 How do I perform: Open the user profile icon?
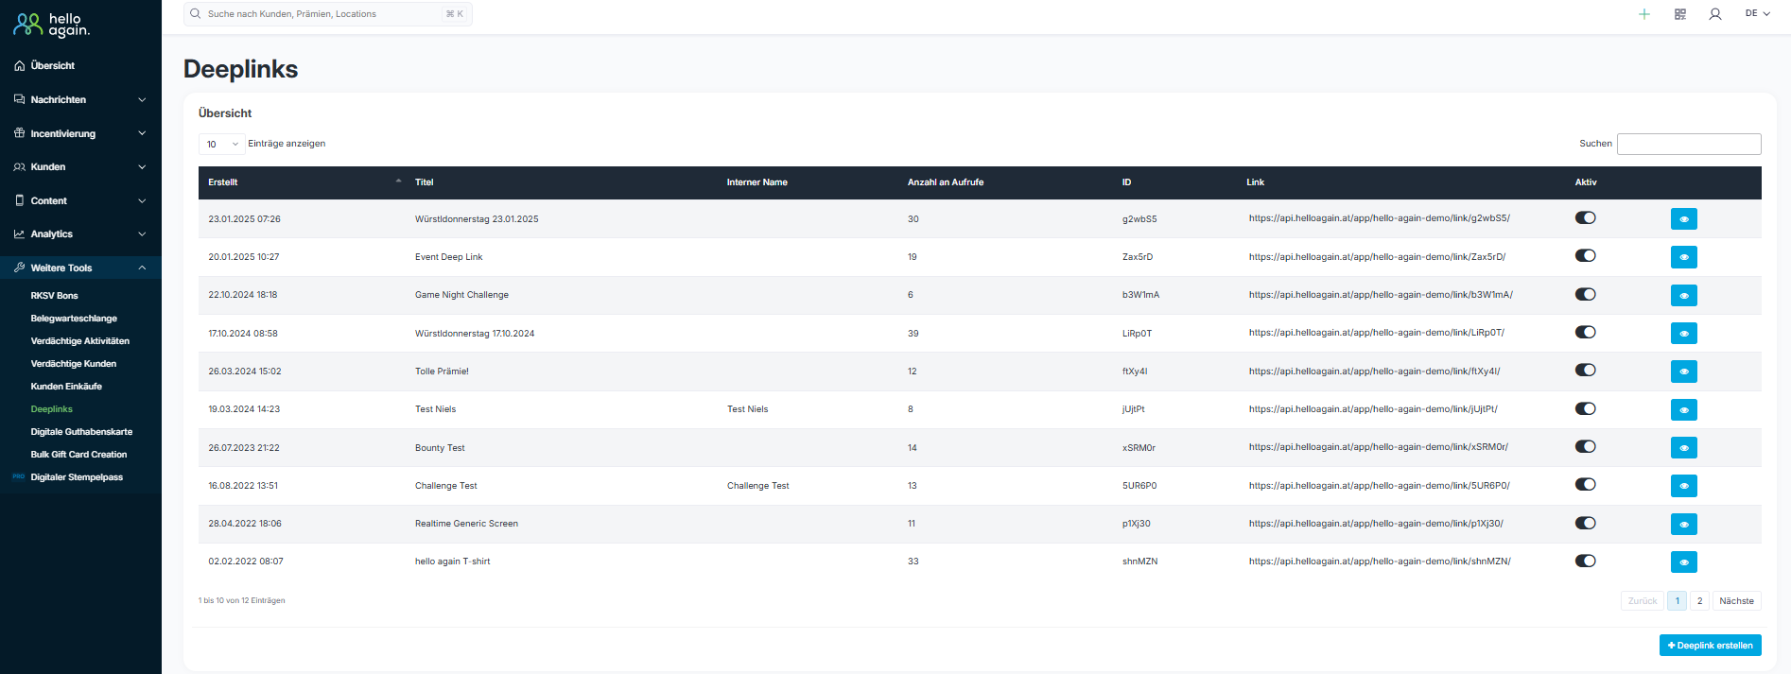pyautogui.click(x=1715, y=14)
